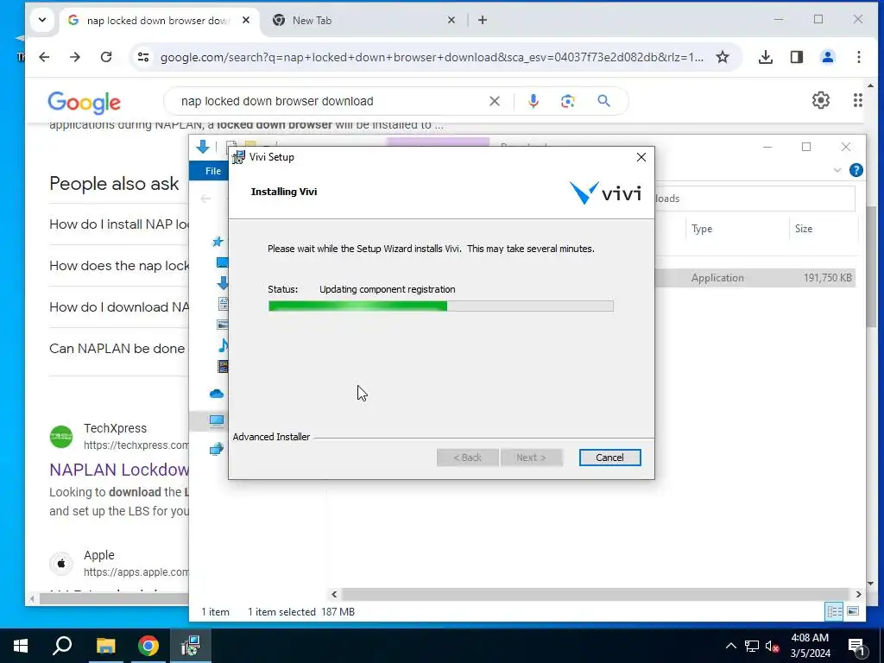
Task: Click Explorer horizontal scrollbar left arrow
Action: pos(334,594)
